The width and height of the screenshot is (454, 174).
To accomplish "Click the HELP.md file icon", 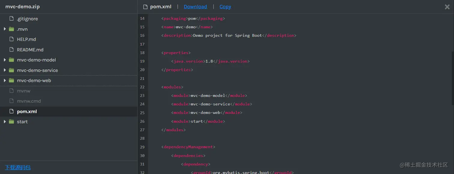I will [x=12, y=39].
